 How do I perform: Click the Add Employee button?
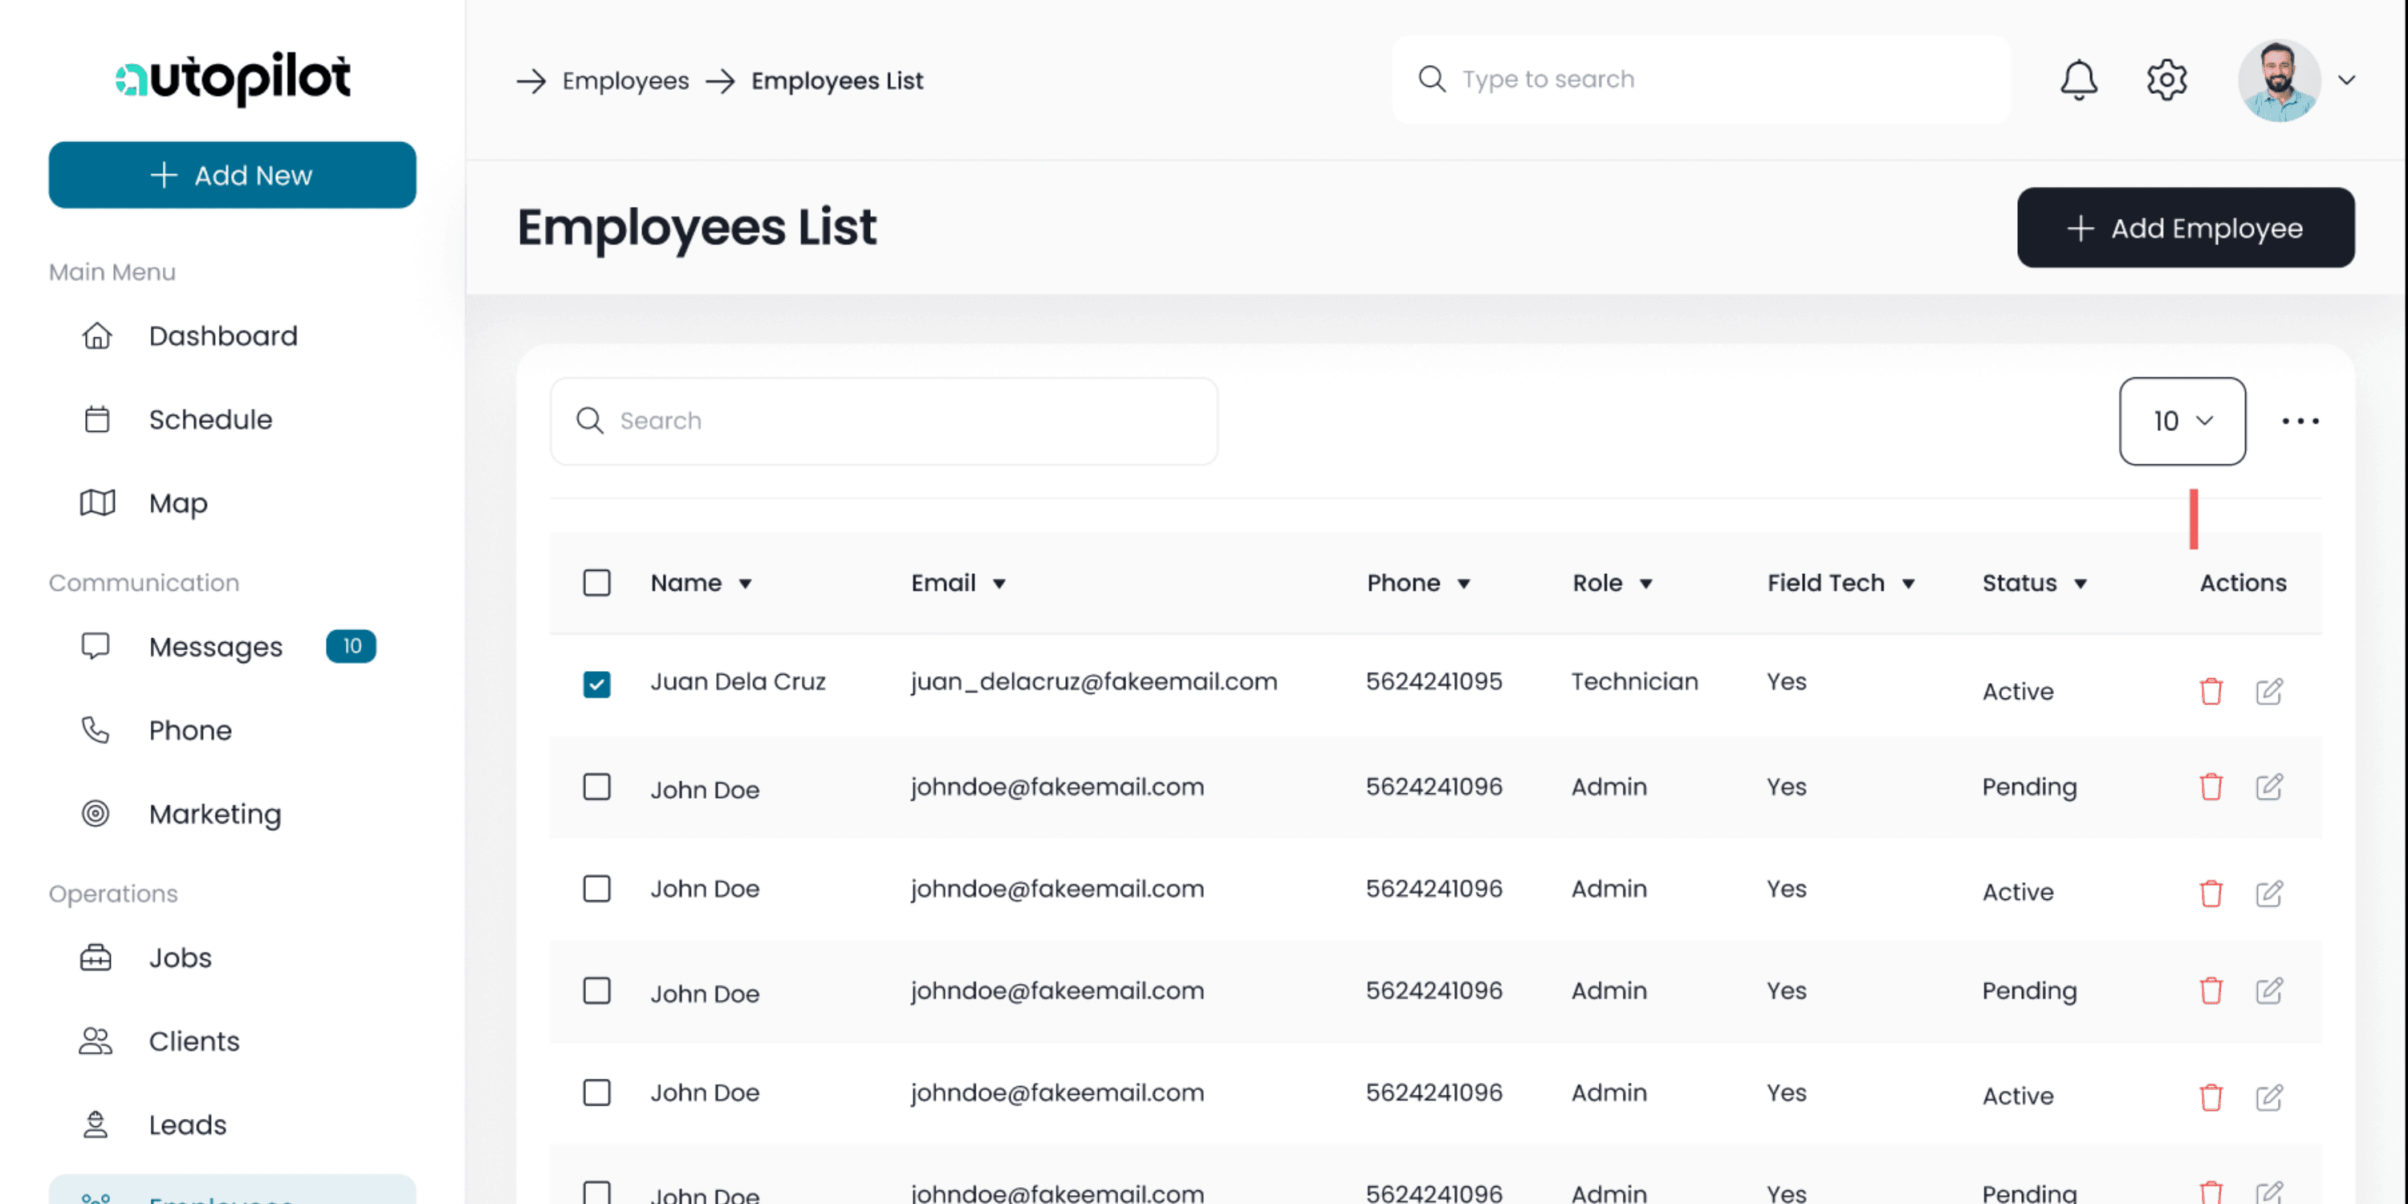(2186, 228)
